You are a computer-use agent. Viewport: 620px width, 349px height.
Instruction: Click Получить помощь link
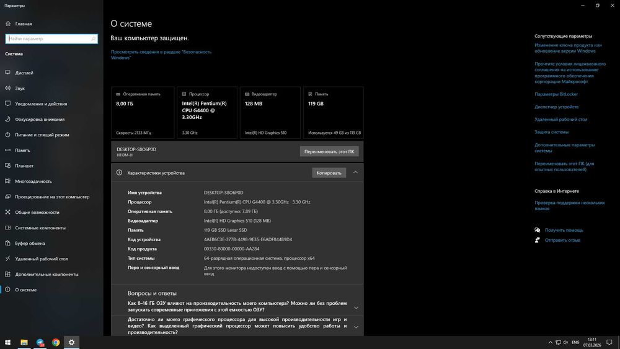click(x=564, y=230)
